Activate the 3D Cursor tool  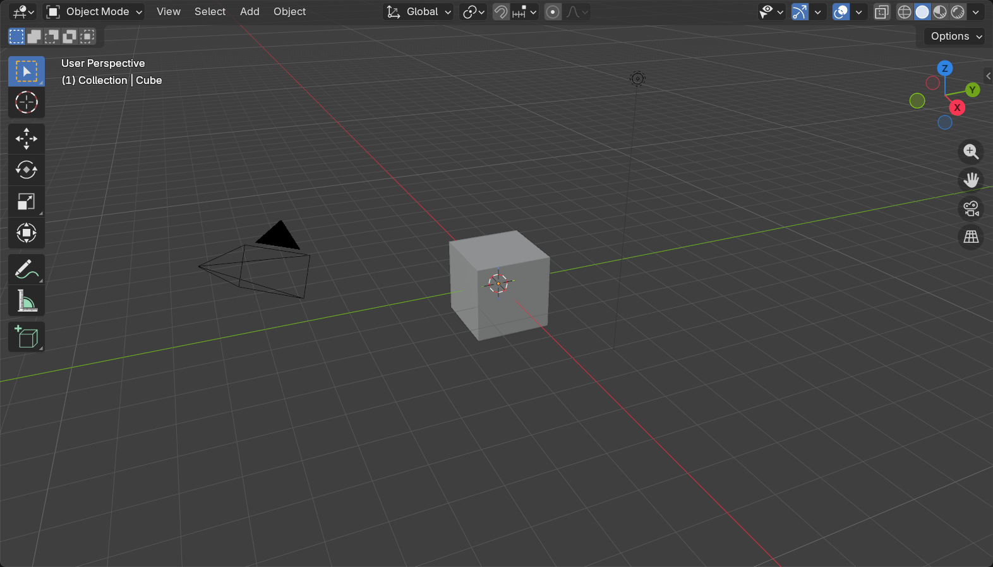click(27, 102)
